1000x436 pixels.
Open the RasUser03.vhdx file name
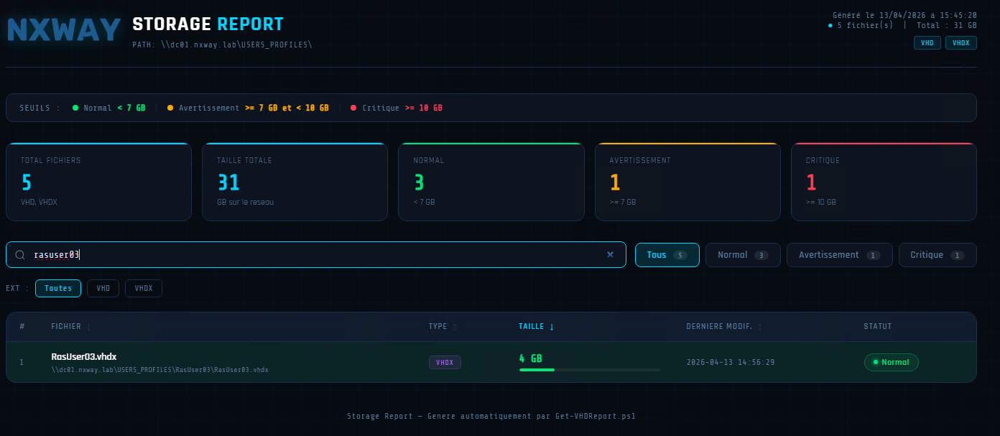(x=84, y=356)
